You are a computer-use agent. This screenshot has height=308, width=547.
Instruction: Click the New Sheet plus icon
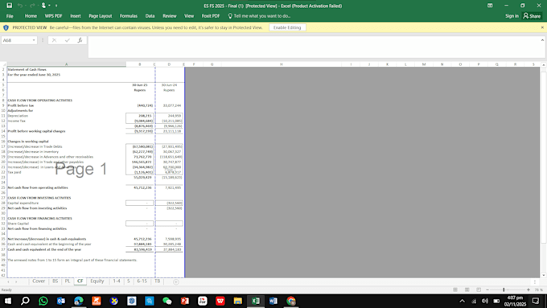[176, 281]
